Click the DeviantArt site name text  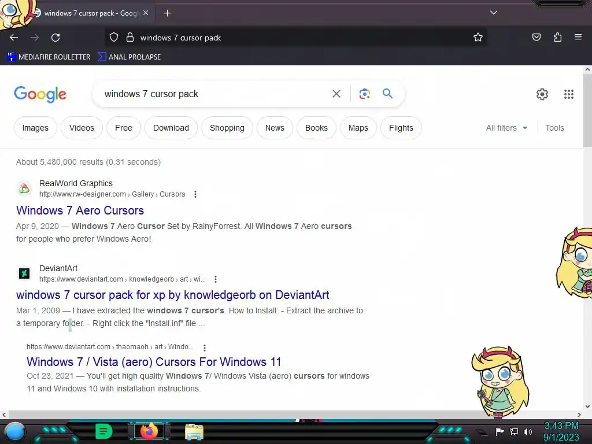[x=58, y=268]
